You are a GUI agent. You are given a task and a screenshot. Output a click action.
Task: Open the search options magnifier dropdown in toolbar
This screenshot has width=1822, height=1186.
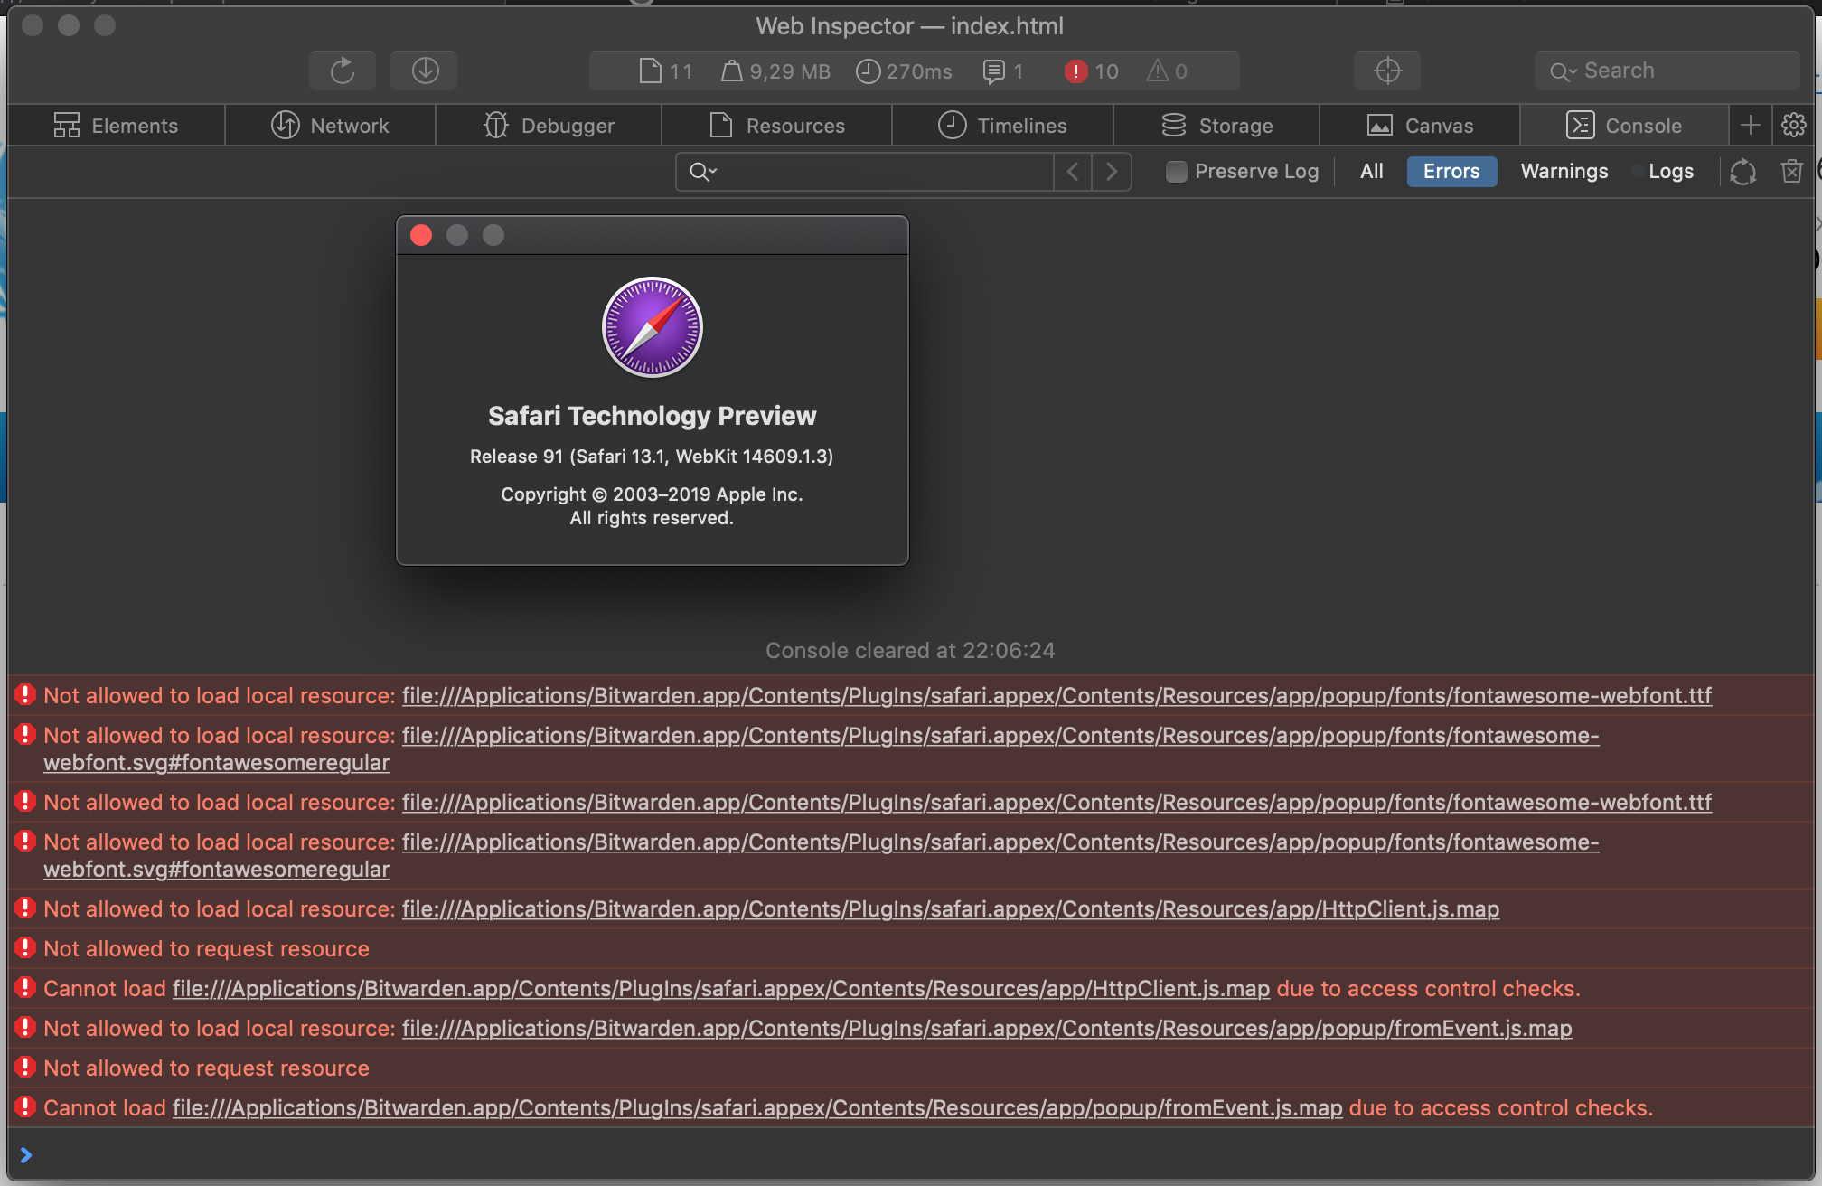(1564, 71)
